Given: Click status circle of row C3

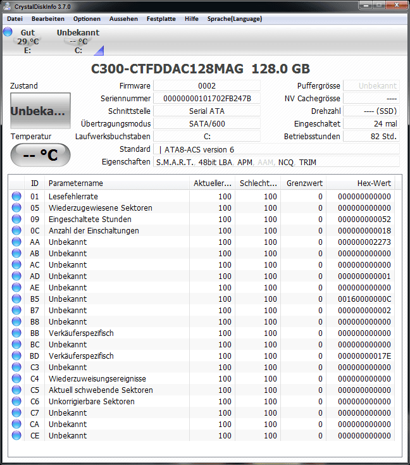Looking at the screenshot, I should point(16,367).
